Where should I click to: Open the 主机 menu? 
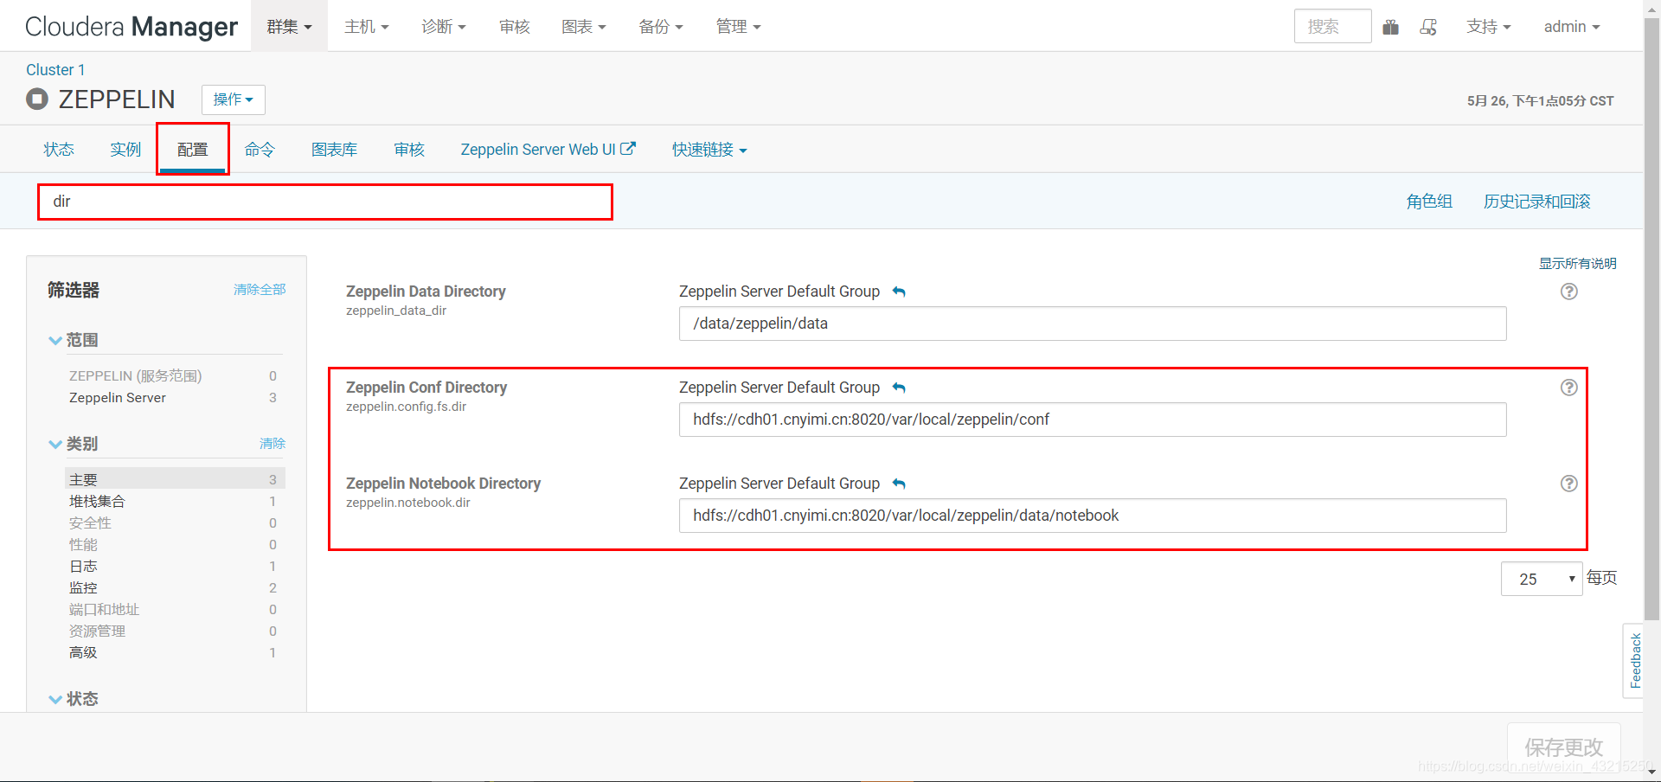pyautogui.click(x=366, y=27)
